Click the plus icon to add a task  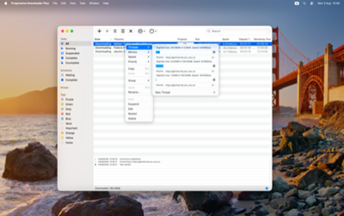(99, 31)
